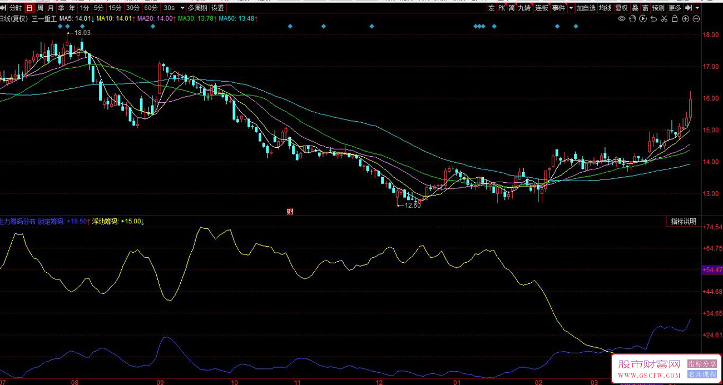
Task: Select the 15分 period tab
Action: coord(115,8)
